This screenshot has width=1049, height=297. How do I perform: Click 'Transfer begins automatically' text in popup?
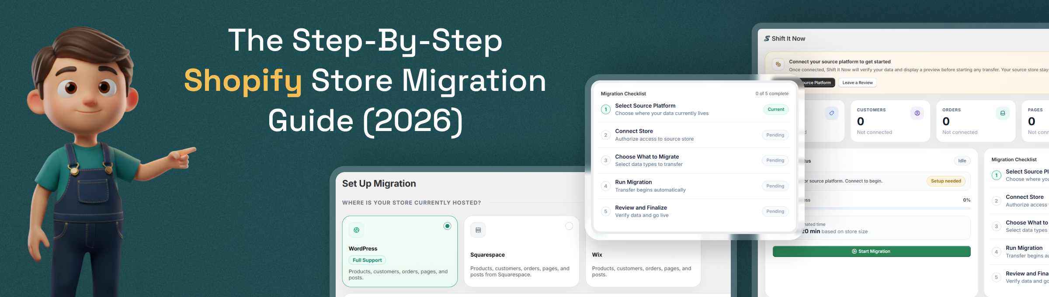[x=650, y=190]
